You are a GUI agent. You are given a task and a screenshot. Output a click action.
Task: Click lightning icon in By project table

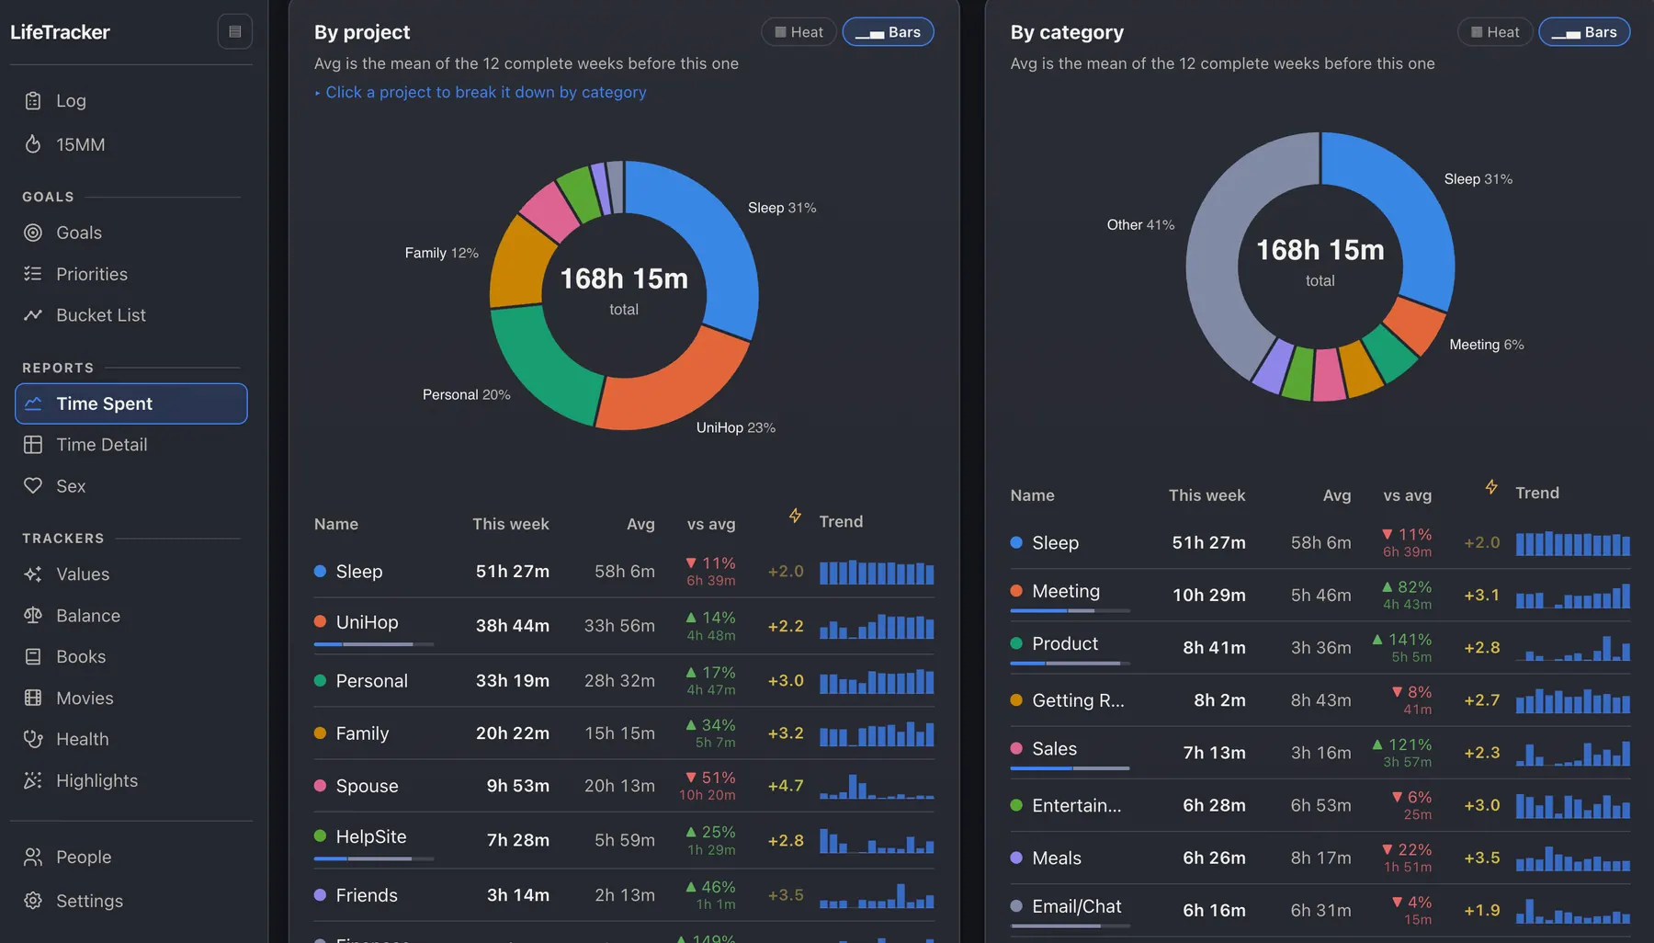coord(795,517)
